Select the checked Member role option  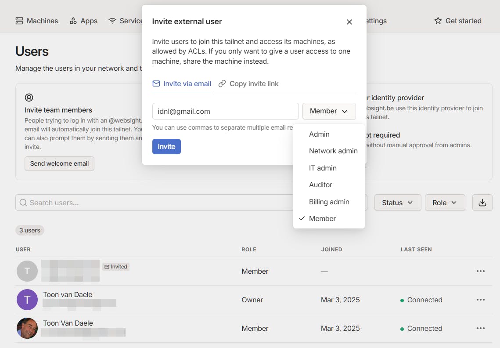pyautogui.click(x=322, y=218)
